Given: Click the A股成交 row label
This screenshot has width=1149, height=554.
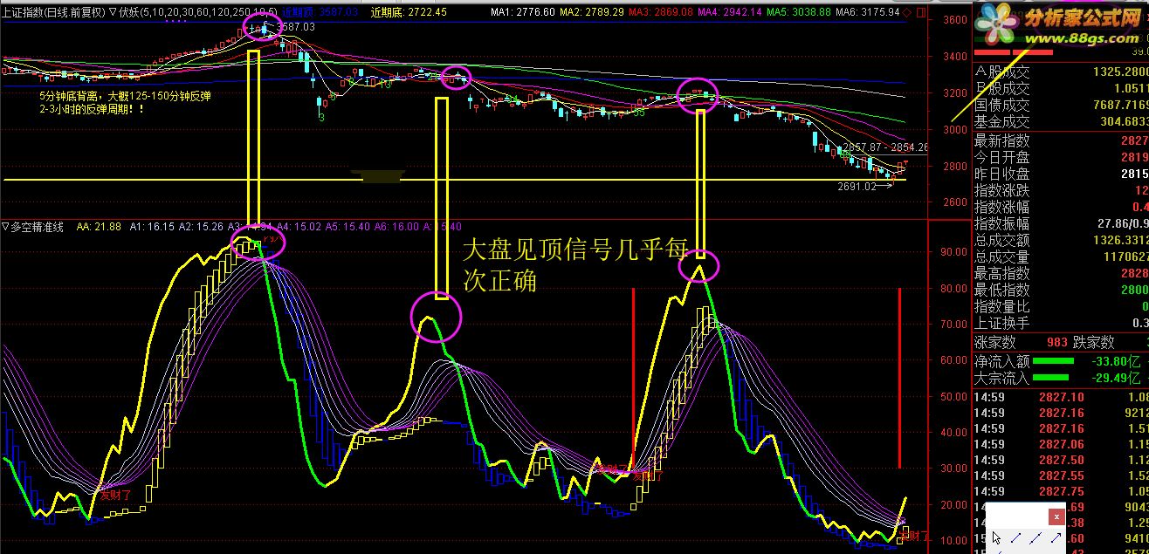Looking at the screenshot, I should (1001, 72).
